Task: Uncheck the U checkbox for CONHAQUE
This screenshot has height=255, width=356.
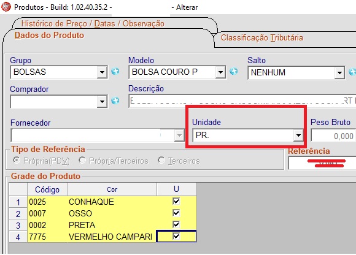Action: click(176, 201)
